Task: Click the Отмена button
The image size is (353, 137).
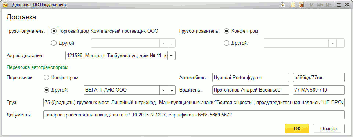Action: [328, 129]
